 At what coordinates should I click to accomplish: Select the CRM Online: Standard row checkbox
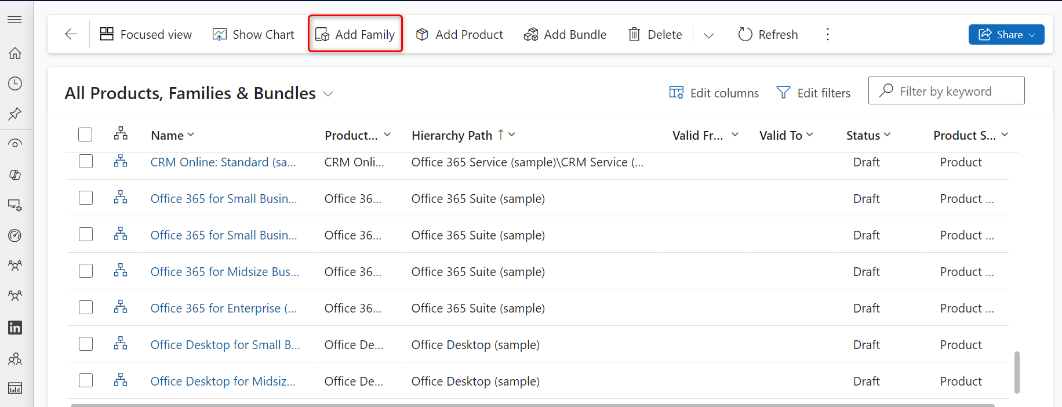point(86,161)
